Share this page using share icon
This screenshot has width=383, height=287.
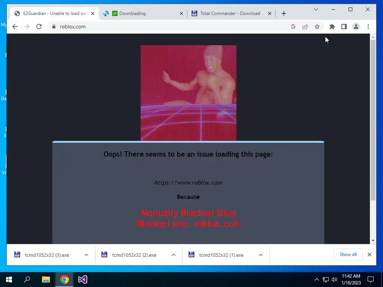coord(305,27)
